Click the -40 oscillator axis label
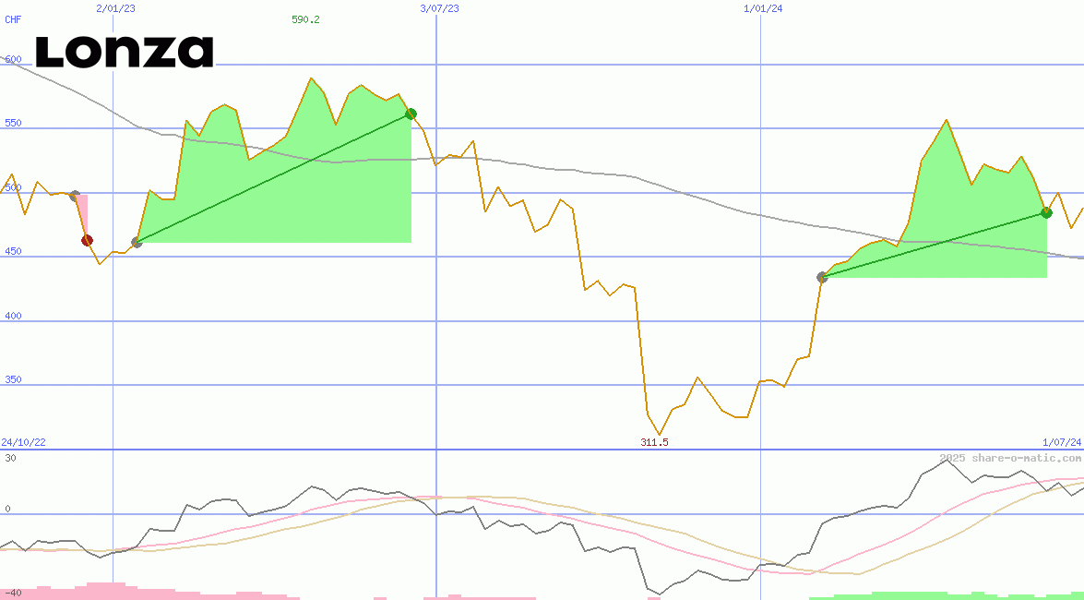 13,592
